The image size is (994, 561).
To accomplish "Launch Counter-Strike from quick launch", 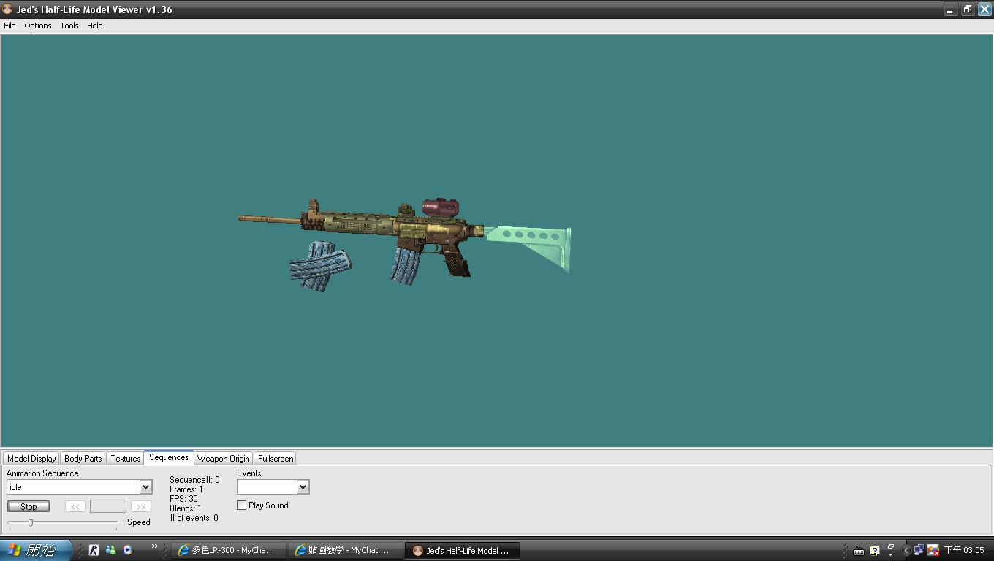I will [94, 550].
